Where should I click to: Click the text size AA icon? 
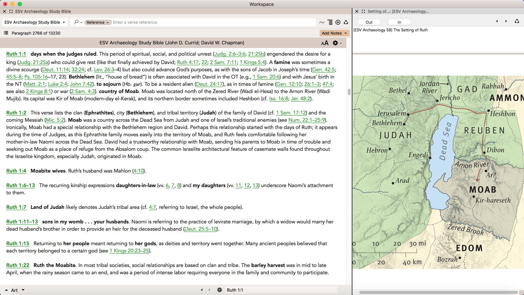point(324,43)
